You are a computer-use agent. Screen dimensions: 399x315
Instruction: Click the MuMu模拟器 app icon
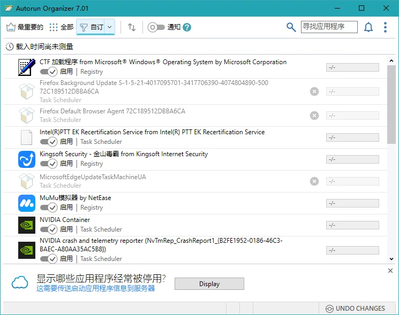[x=27, y=203]
